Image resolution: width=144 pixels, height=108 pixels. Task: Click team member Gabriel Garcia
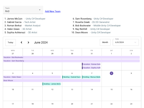tap(14, 22)
